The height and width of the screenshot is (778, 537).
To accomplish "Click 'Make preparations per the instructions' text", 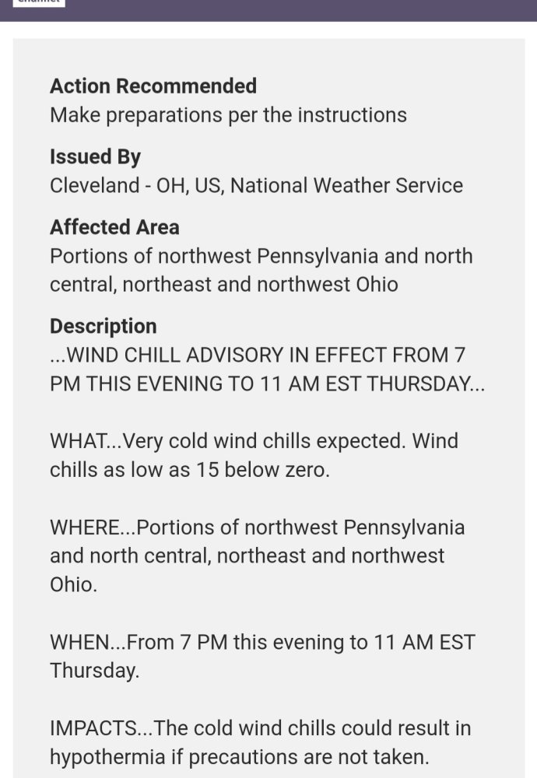I will click(228, 115).
